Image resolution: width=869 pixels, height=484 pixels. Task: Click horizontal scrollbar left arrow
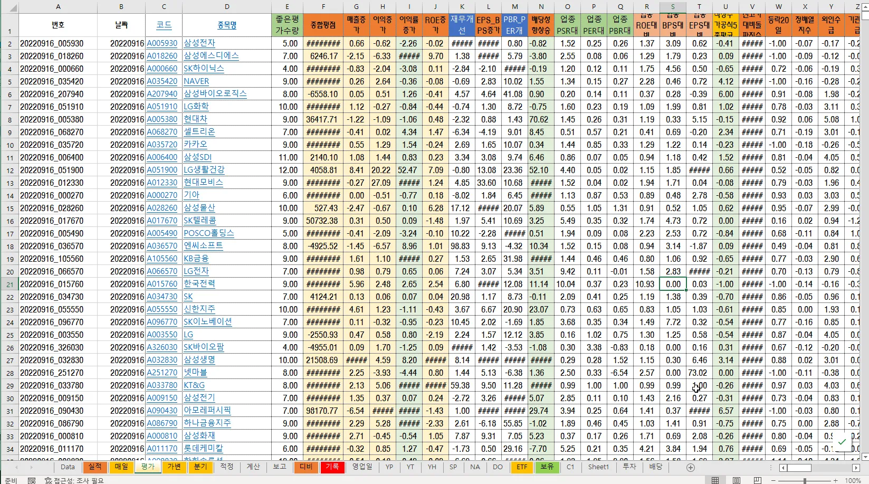pyautogui.click(x=783, y=468)
